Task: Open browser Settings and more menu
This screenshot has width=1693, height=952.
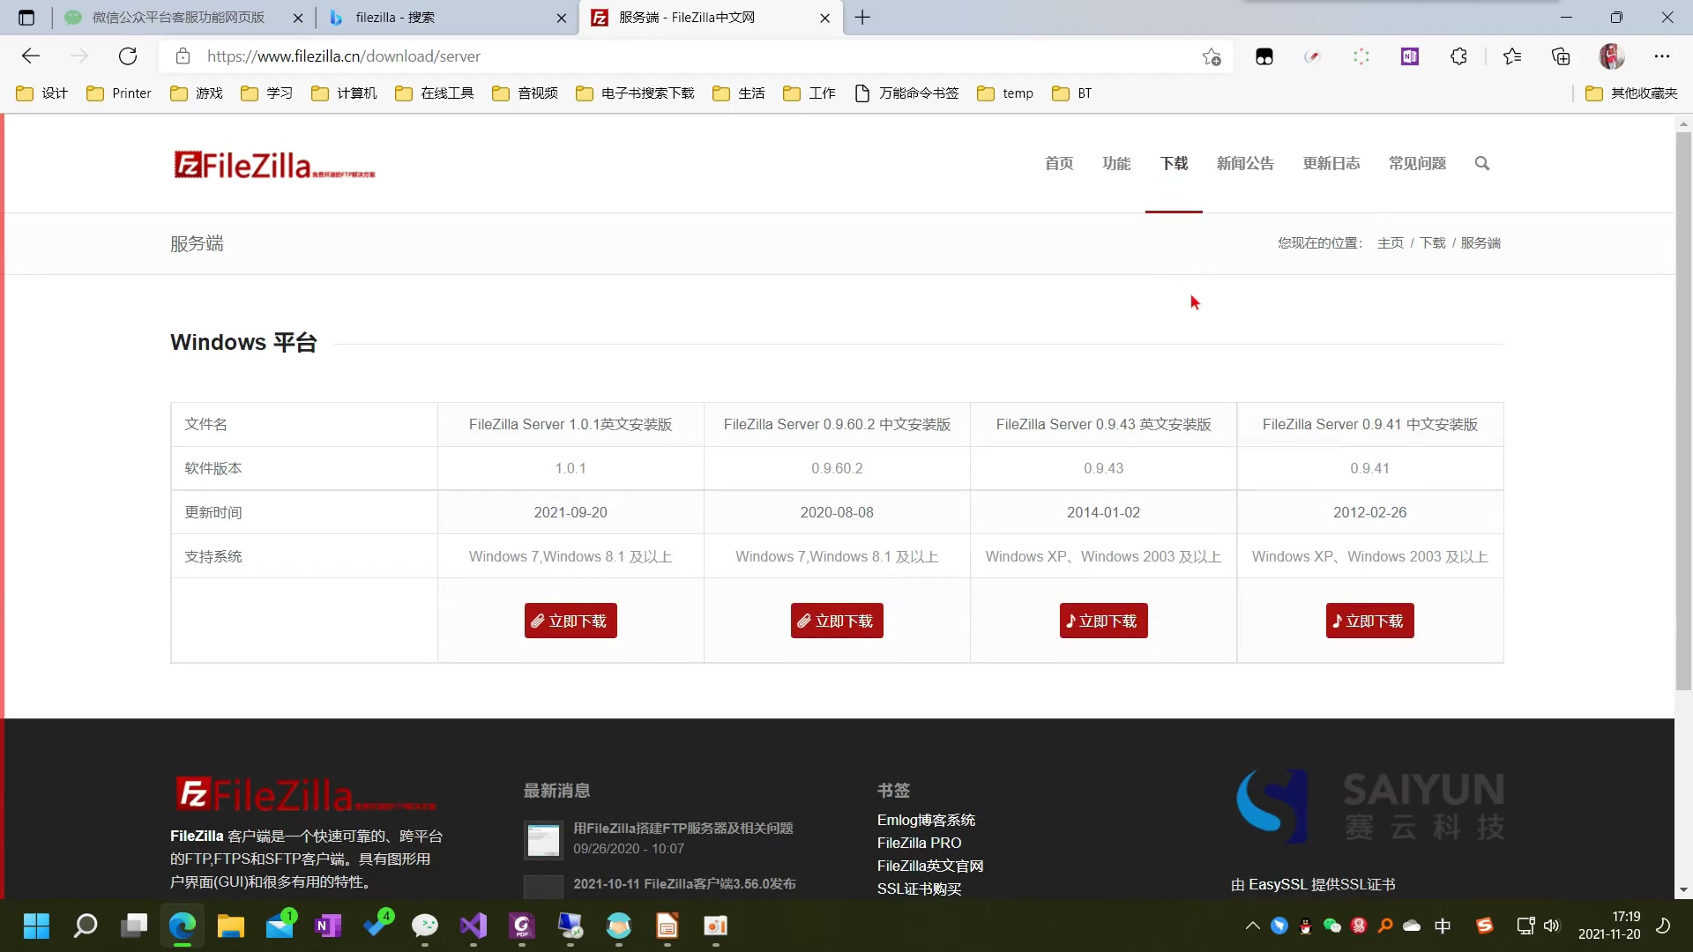Action: point(1662,56)
